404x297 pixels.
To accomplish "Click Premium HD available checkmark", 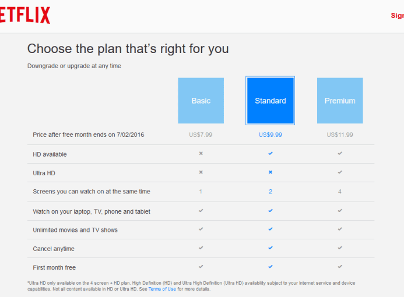I will (x=340, y=153).
